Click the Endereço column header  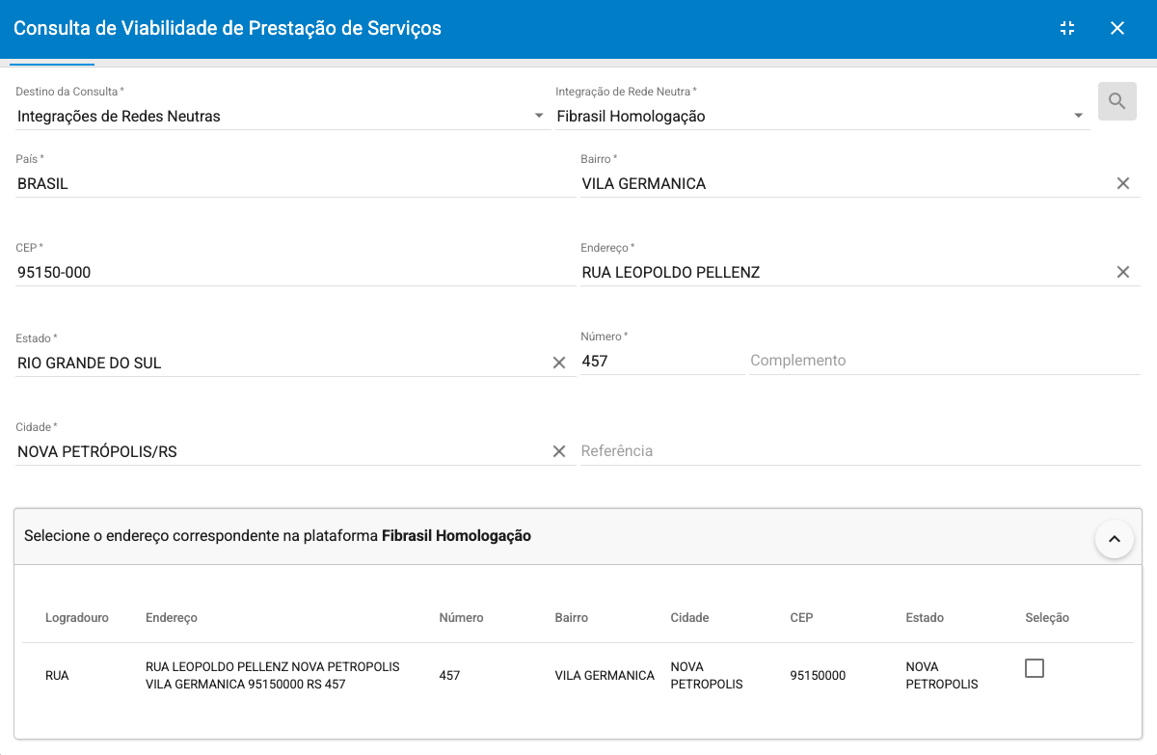[x=172, y=617]
